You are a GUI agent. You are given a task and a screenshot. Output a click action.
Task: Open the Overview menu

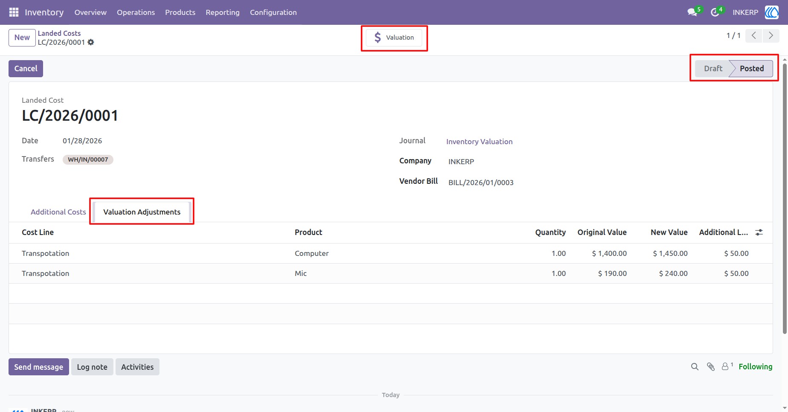pyautogui.click(x=90, y=12)
